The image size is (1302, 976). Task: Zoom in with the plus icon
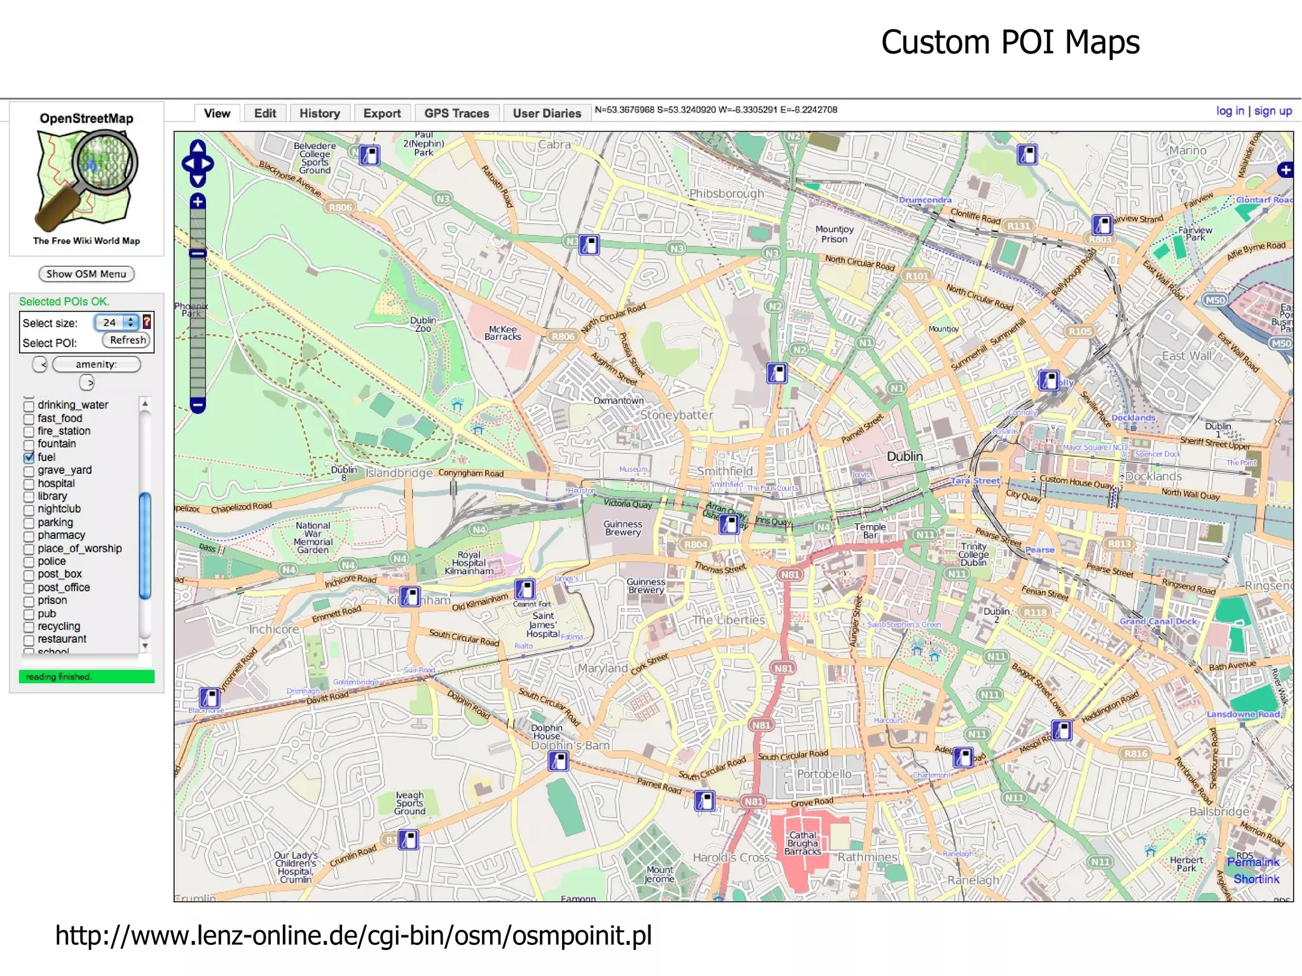(198, 202)
